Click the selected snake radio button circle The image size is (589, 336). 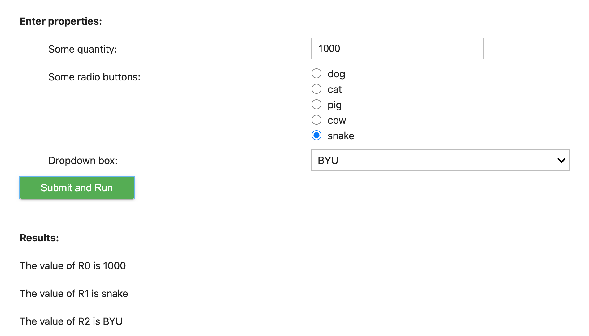point(316,135)
